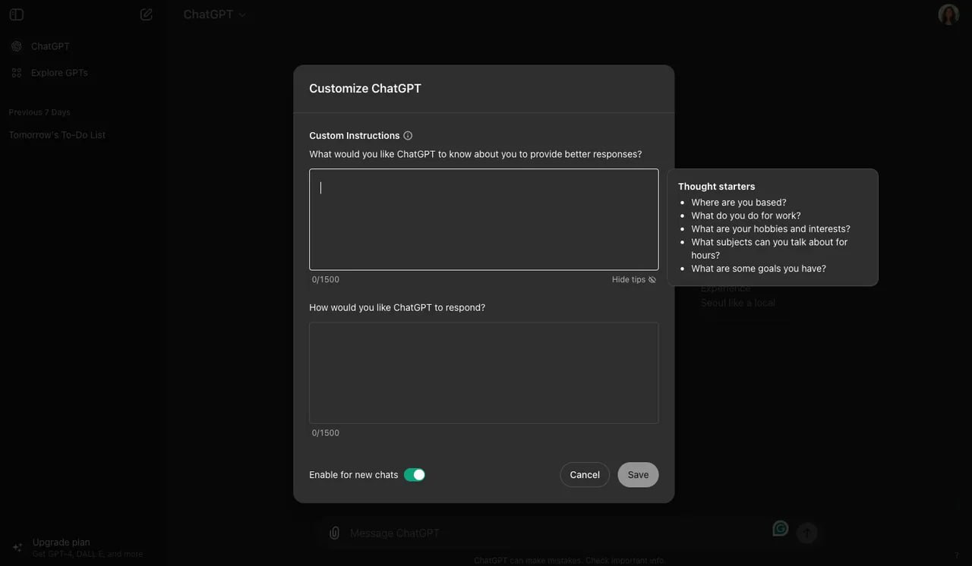Click 'What are your hobbies and interests?' tip
Viewport: 972px width, 566px height.
(771, 229)
